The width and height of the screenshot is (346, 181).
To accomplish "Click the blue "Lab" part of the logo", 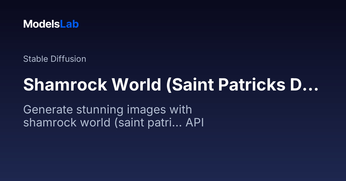I will (x=69, y=24).
